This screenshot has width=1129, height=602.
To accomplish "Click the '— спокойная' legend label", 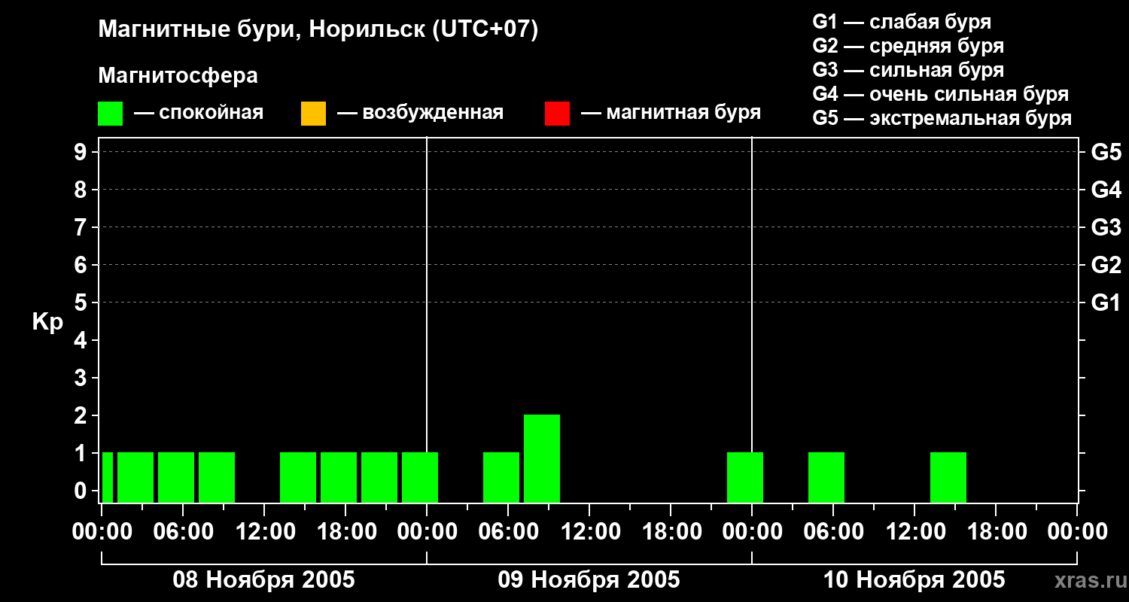I will point(199,113).
